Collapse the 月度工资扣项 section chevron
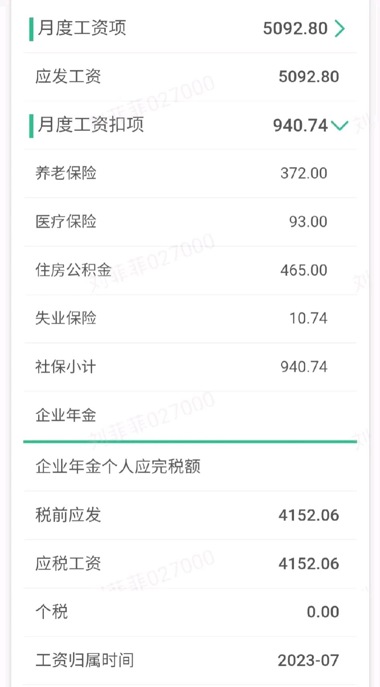The height and width of the screenshot is (687, 380). click(x=339, y=126)
